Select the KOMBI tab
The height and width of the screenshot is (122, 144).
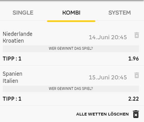(x=71, y=13)
